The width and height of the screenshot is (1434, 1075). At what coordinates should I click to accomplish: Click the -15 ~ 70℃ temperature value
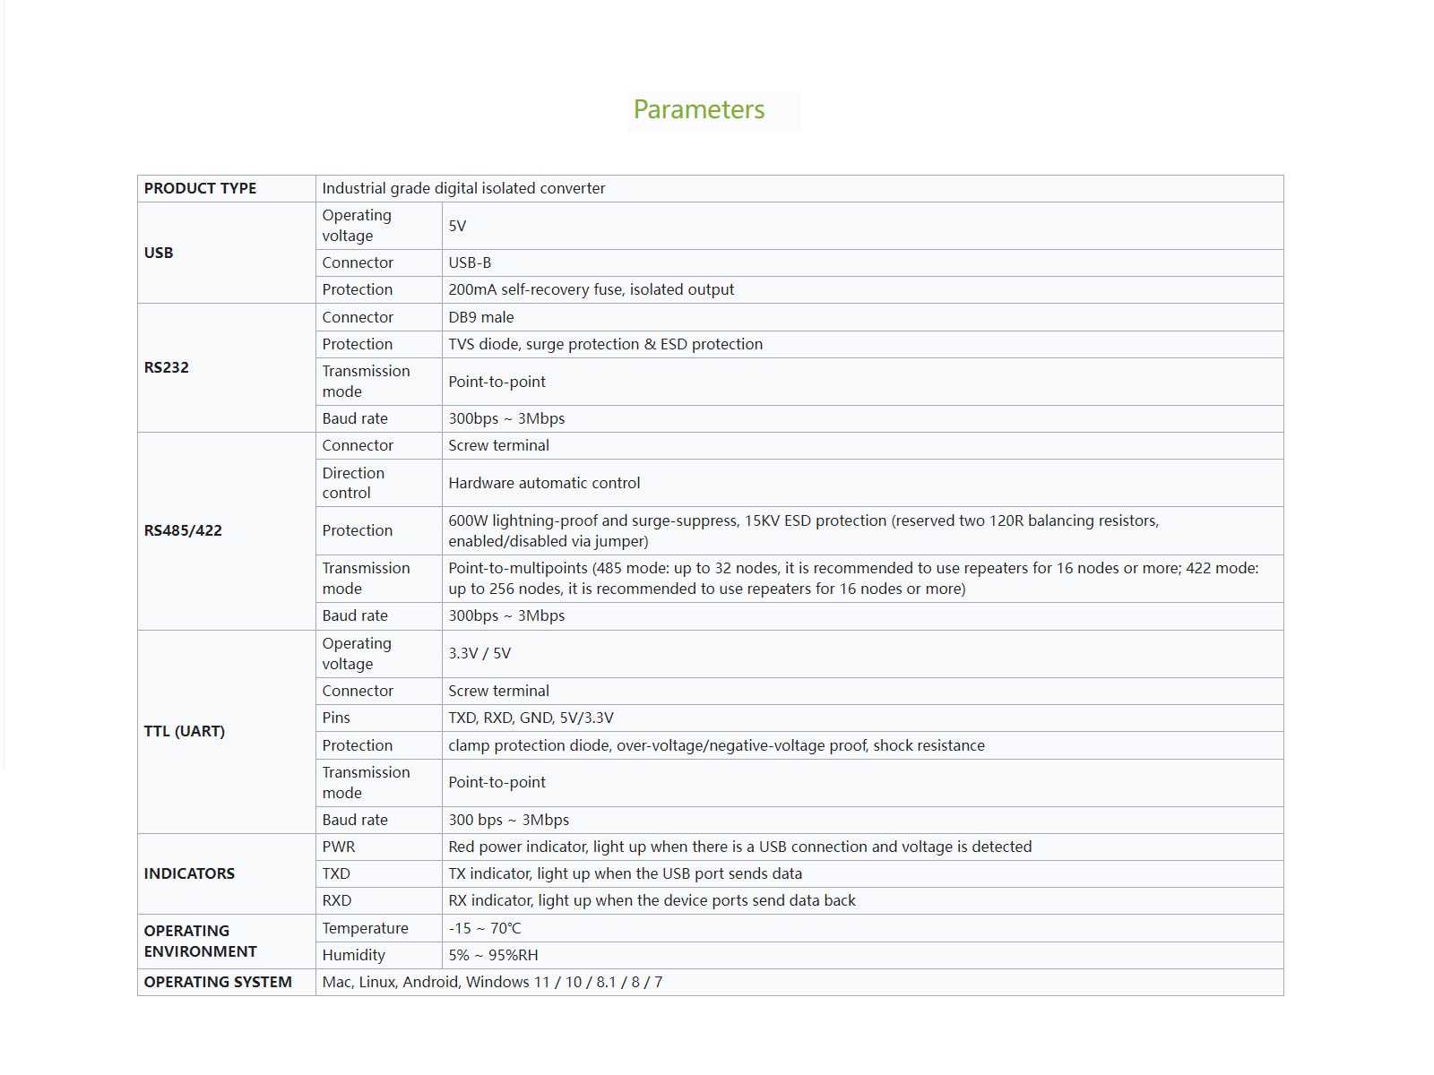[485, 928]
